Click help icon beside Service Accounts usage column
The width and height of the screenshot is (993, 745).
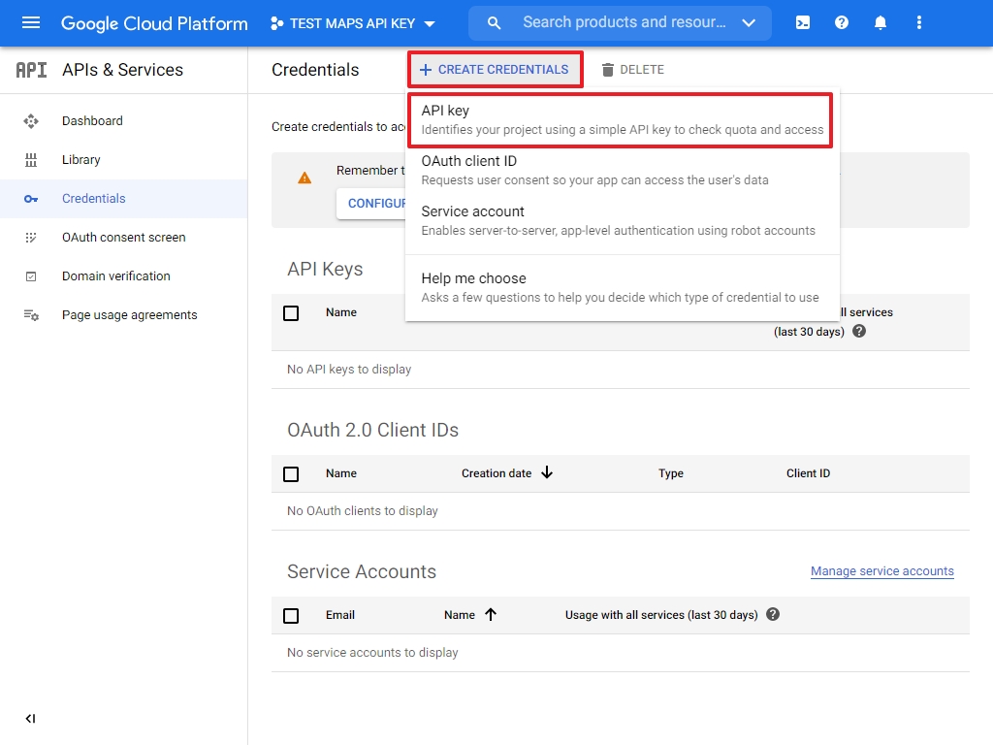773,614
